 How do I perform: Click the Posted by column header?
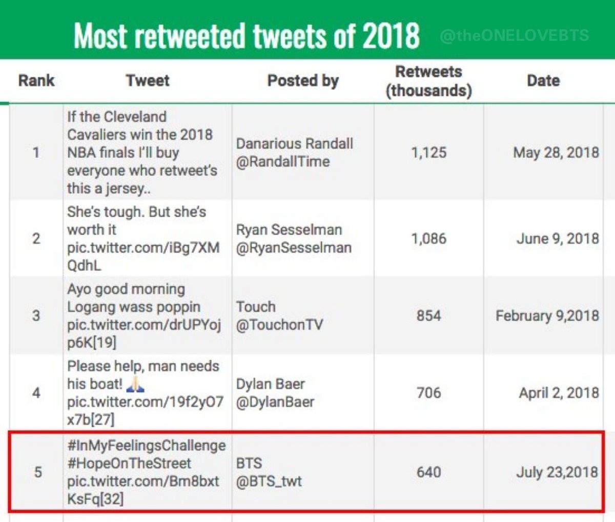[303, 80]
